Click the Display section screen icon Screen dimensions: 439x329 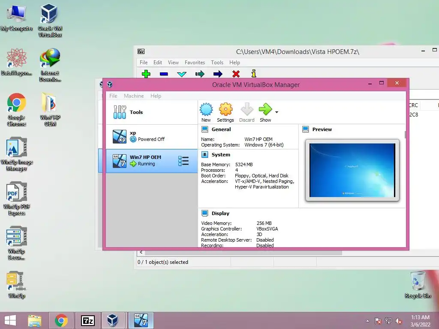pos(205,213)
